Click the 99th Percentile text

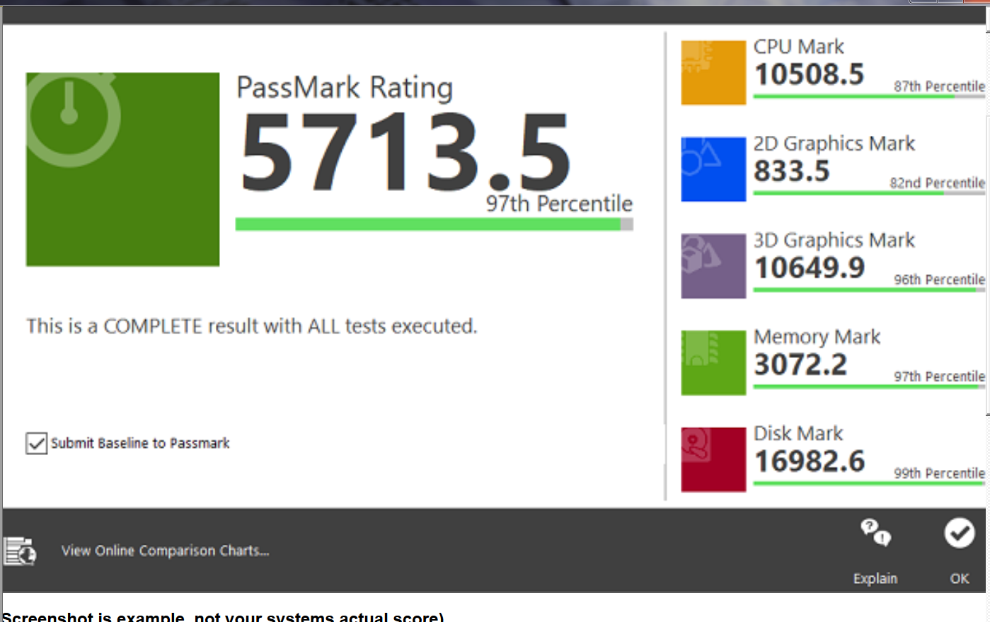(939, 473)
